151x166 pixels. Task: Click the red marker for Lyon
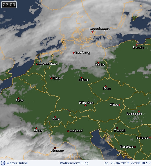pyautogui.click(x=36, y=128)
